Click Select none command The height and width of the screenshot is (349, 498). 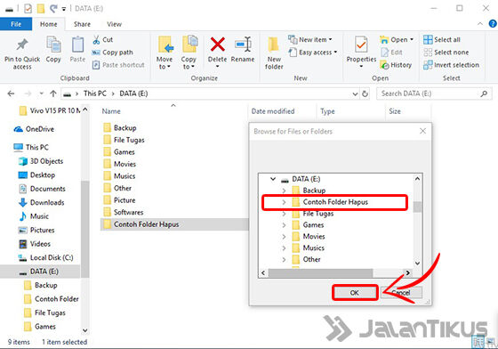[446, 53]
